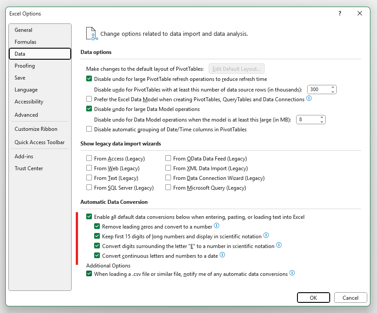Screen dimensions: 377x313
Task: Cancel the Excel Options dialog
Action: click(350, 298)
